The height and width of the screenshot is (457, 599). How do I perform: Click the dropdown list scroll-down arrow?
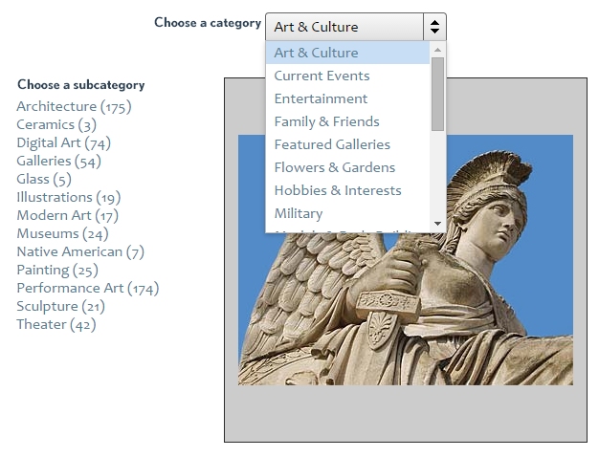pyautogui.click(x=438, y=224)
